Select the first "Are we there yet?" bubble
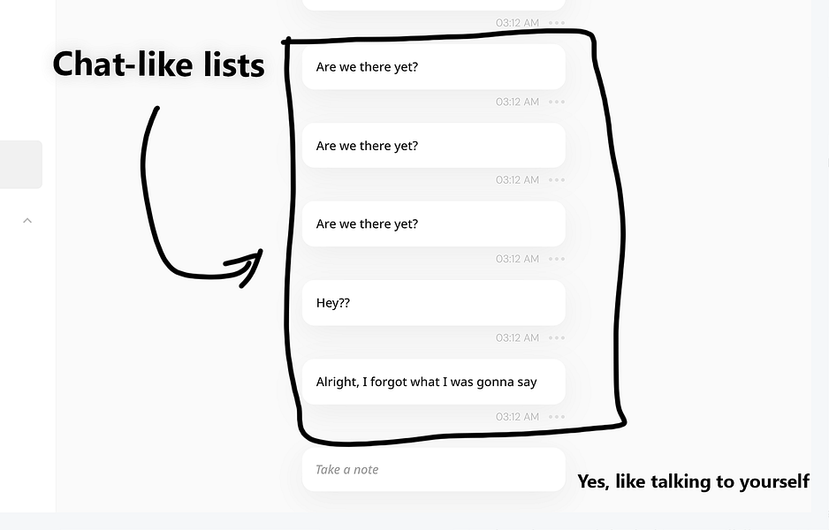This screenshot has width=829, height=530. pyautogui.click(x=433, y=67)
